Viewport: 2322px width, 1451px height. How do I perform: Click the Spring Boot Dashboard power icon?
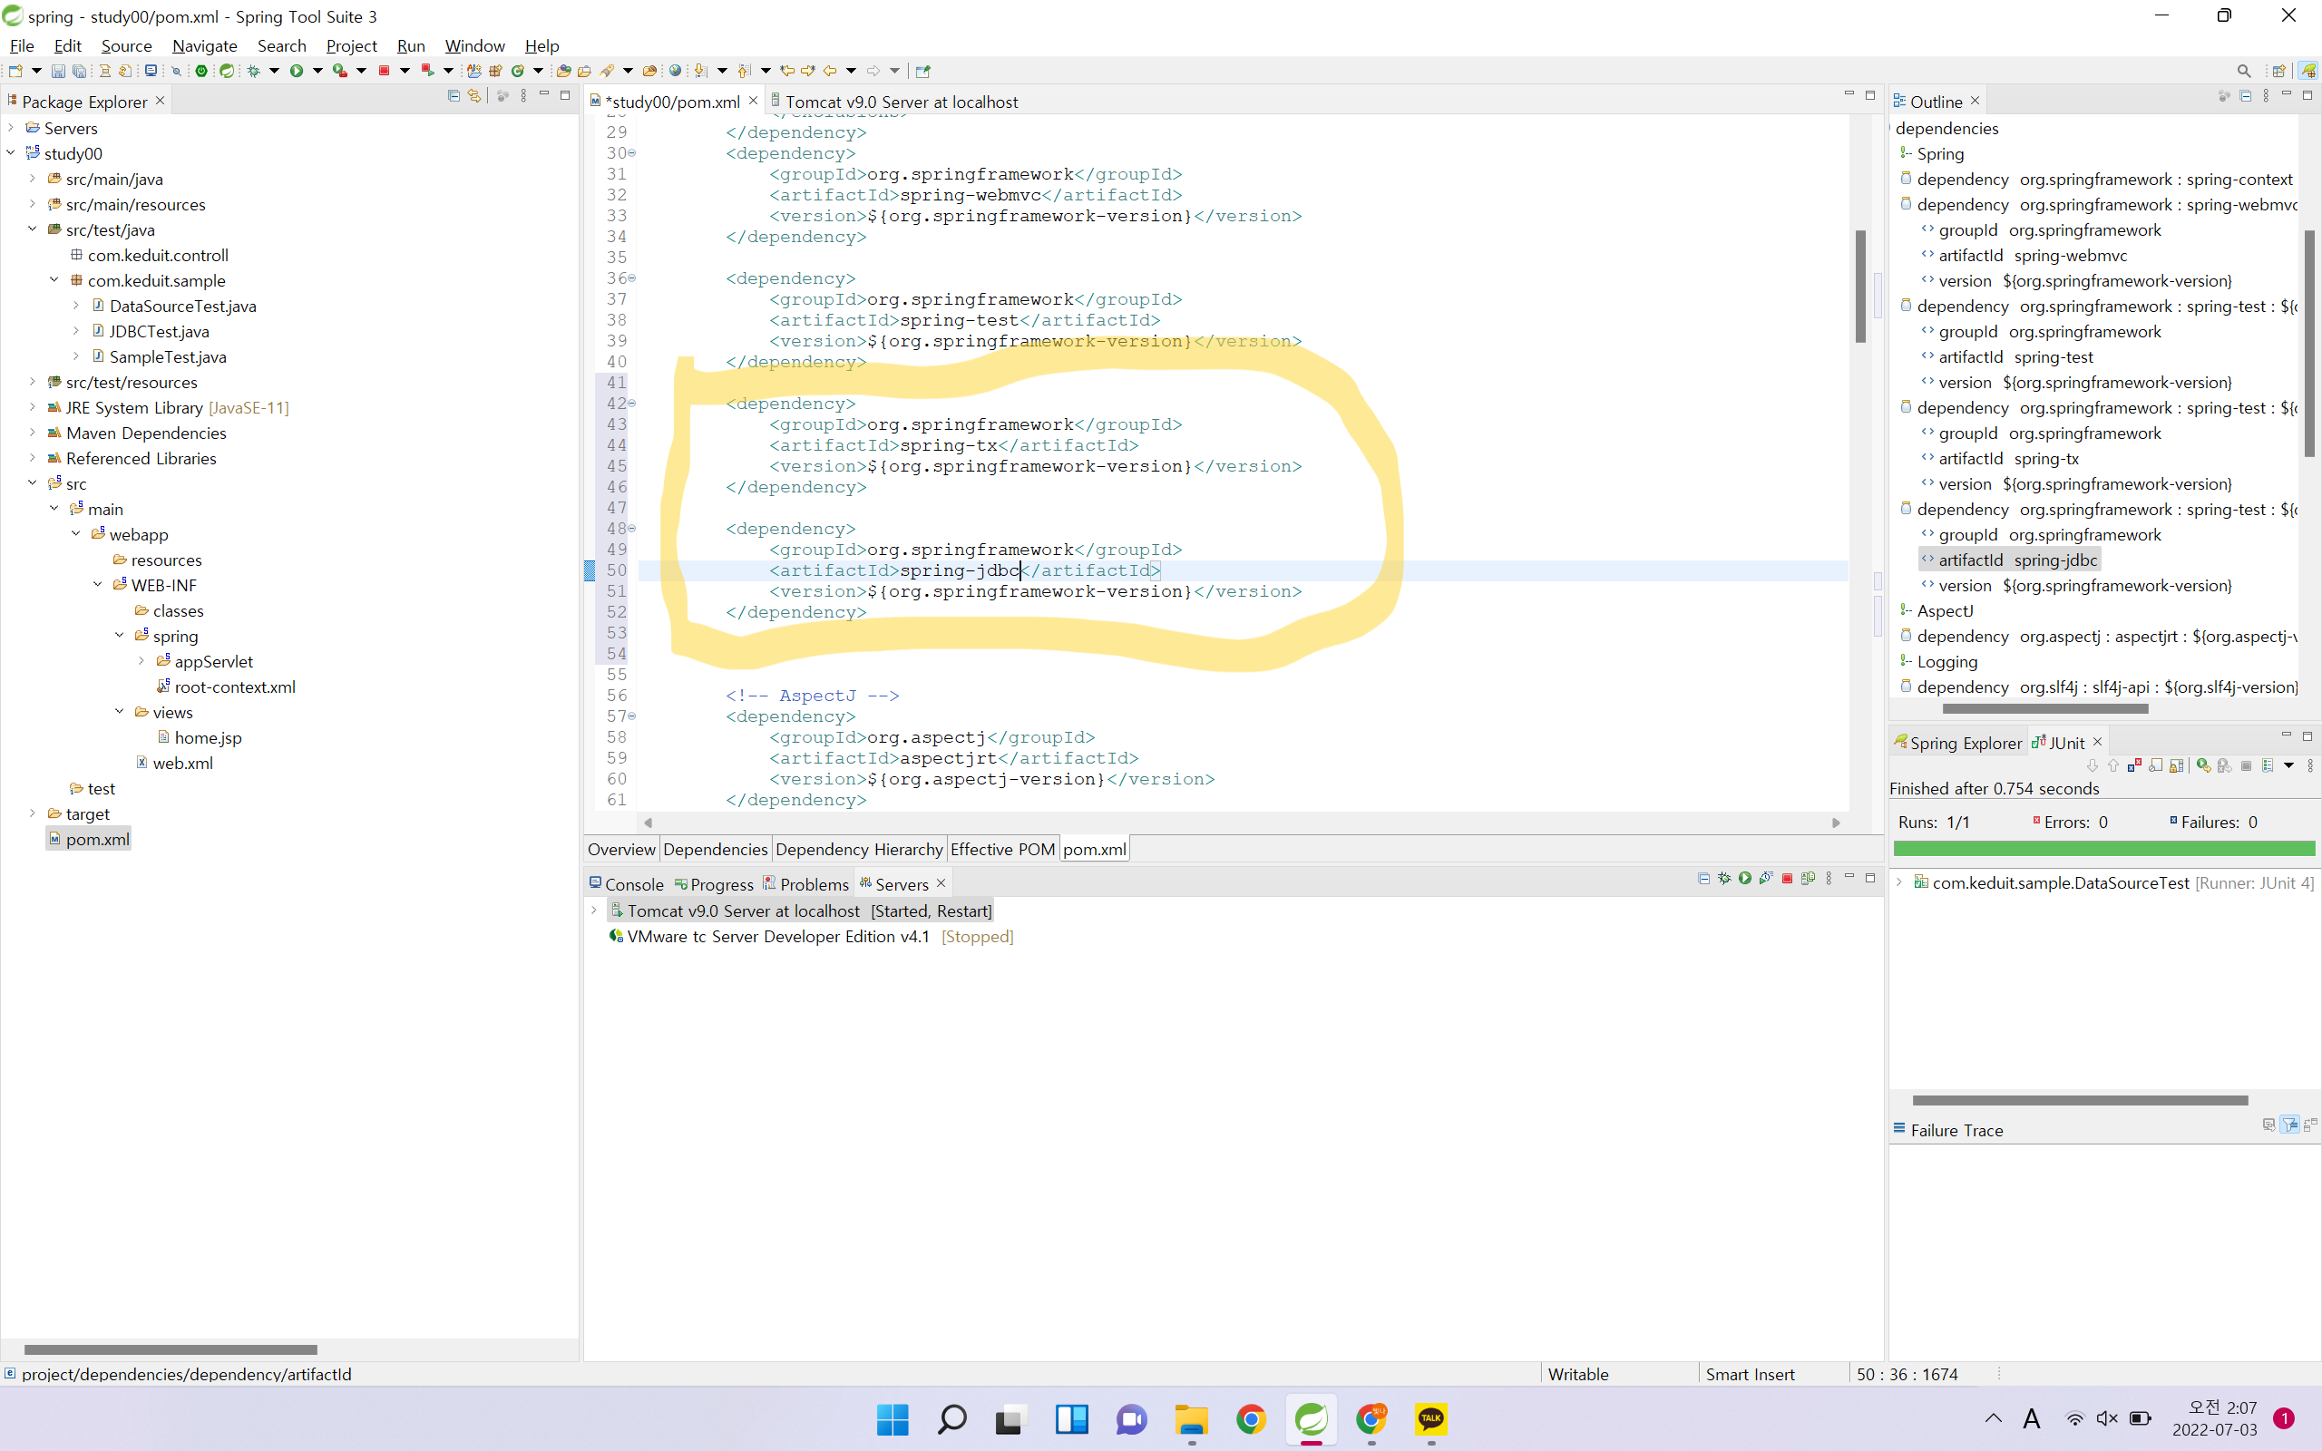pos(201,71)
